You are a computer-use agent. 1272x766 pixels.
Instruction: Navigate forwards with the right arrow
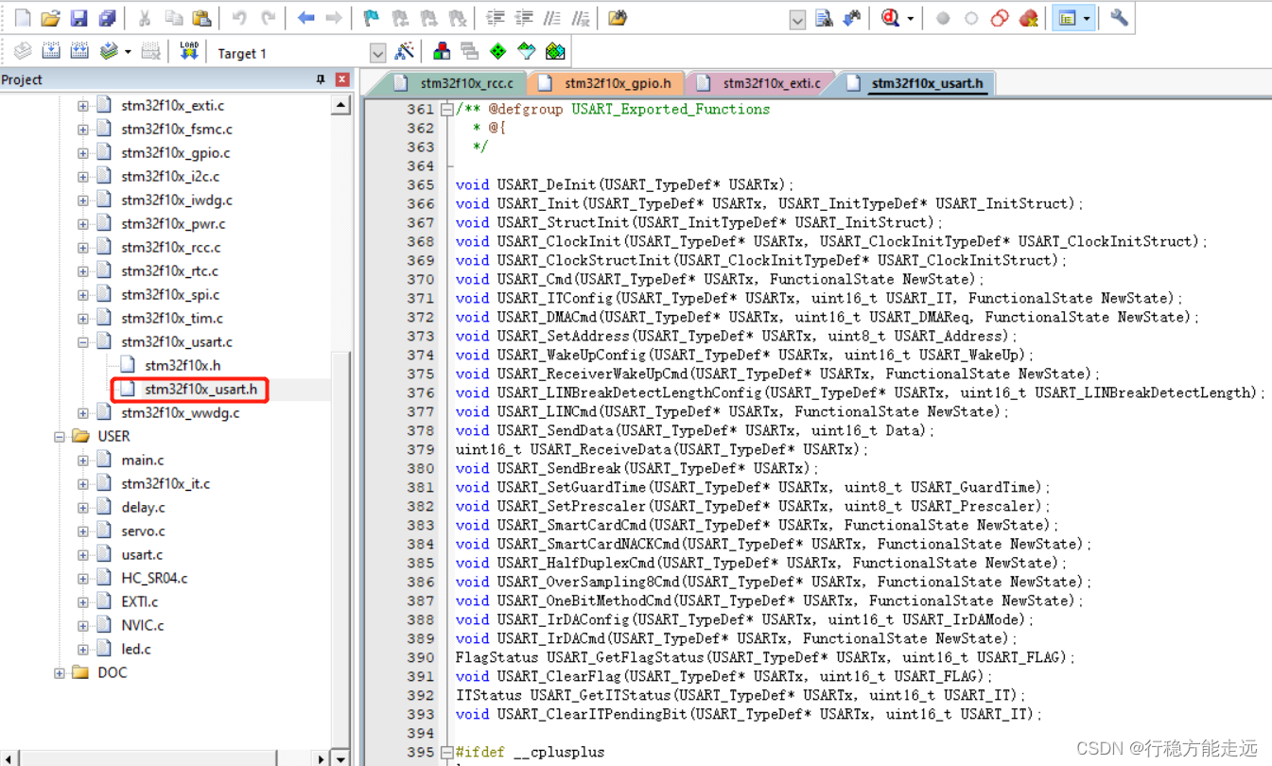(334, 18)
